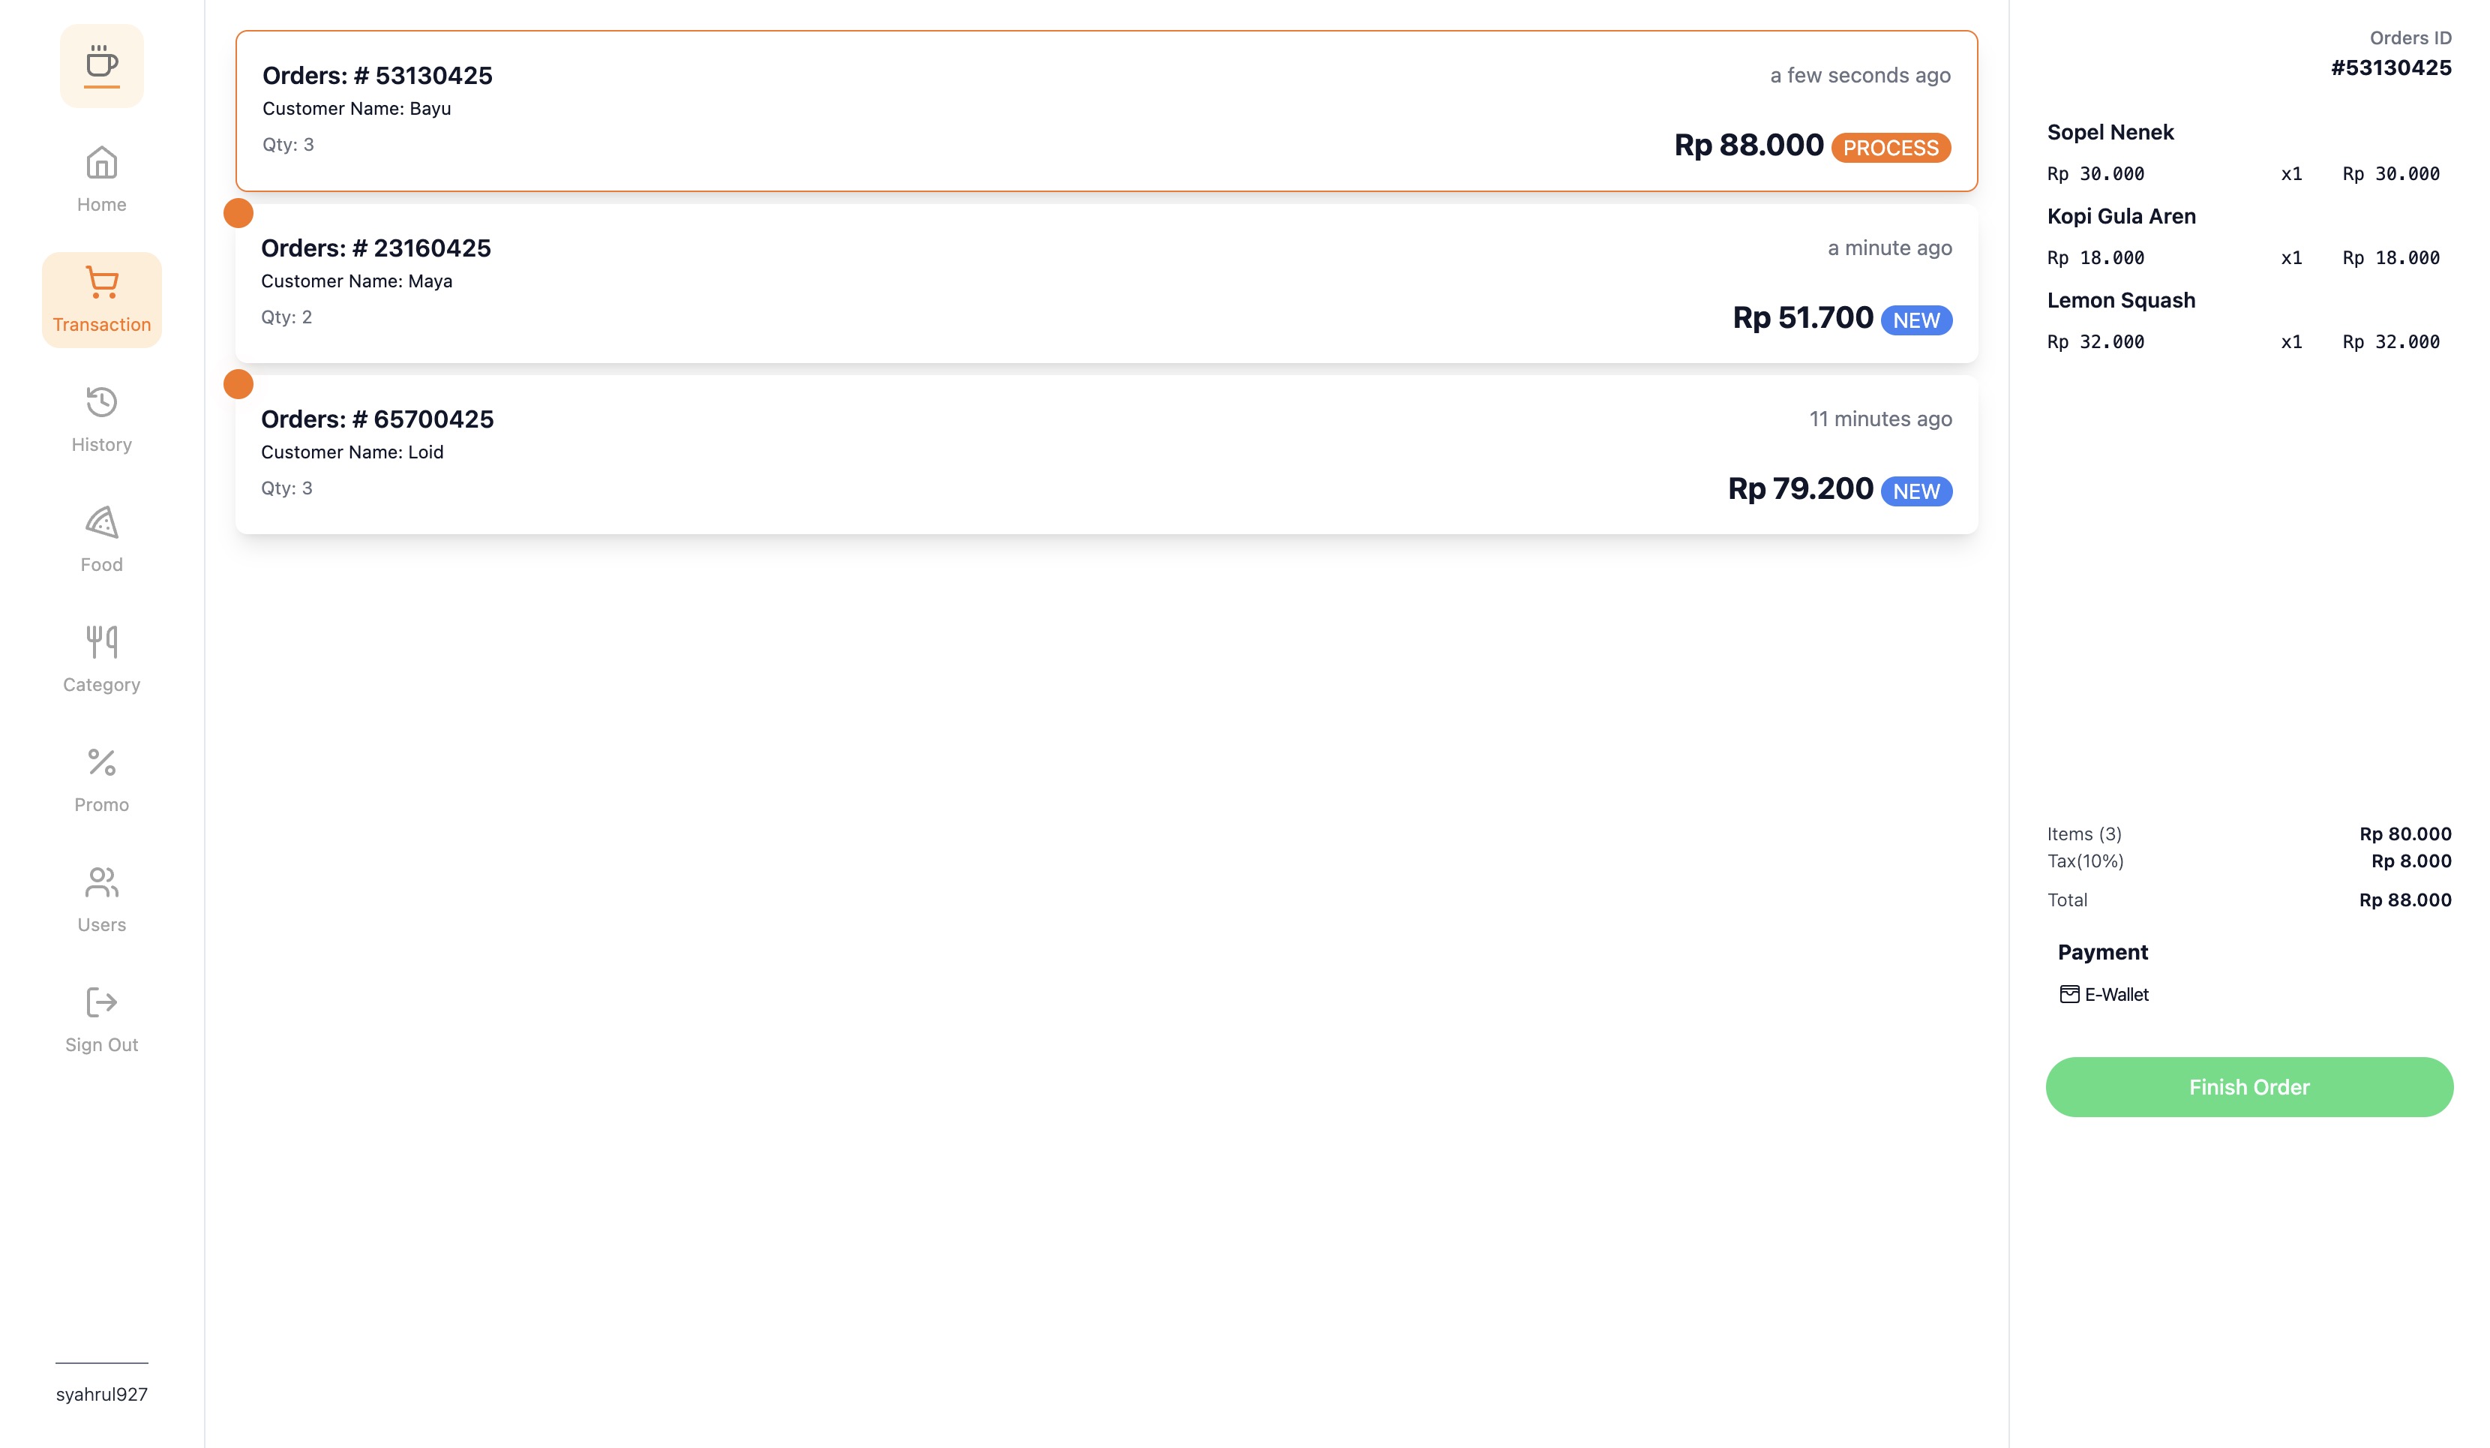Go to the Food pizza icon
This screenshot has width=2490, height=1448.
102,523
